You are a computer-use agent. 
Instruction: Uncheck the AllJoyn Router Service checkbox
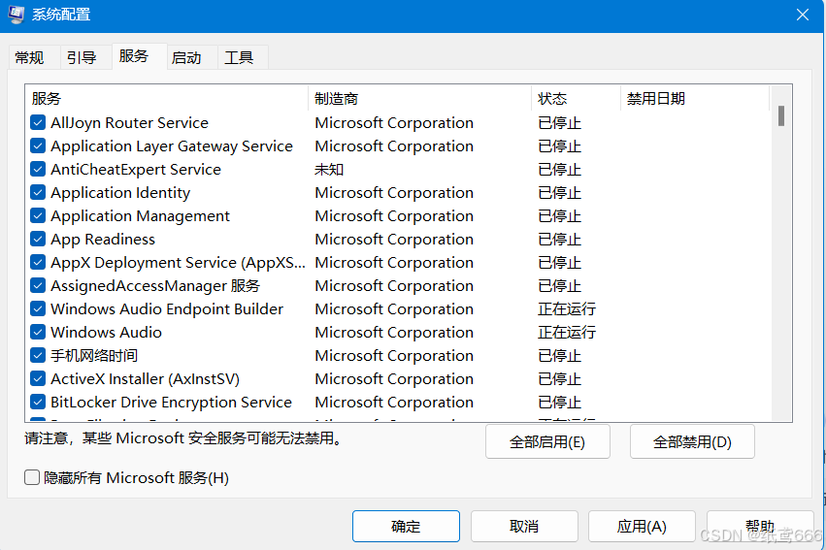(38, 123)
